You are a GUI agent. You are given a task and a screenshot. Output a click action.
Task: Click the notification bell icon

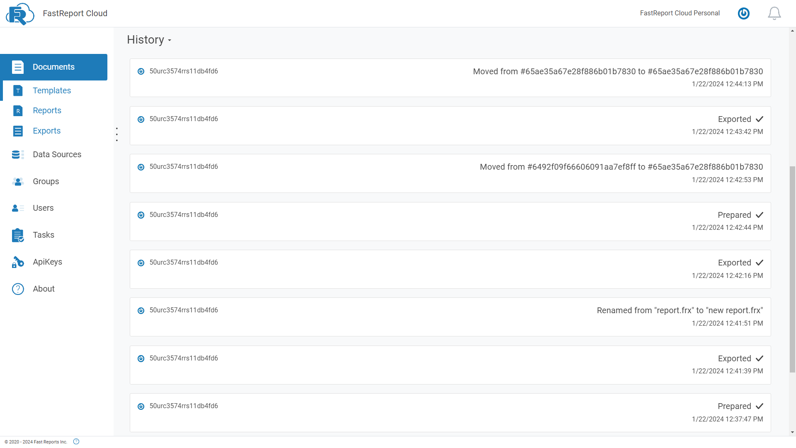pyautogui.click(x=774, y=13)
